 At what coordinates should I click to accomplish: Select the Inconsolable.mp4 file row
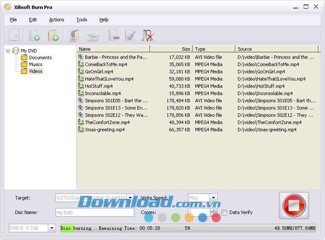click(199, 93)
